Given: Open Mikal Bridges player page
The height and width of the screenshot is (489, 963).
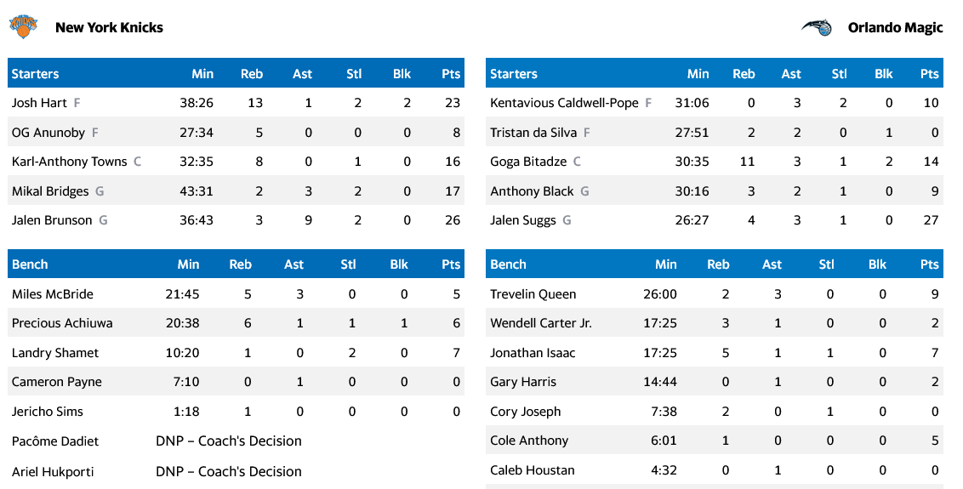Looking at the screenshot, I should tap(50, 191).
